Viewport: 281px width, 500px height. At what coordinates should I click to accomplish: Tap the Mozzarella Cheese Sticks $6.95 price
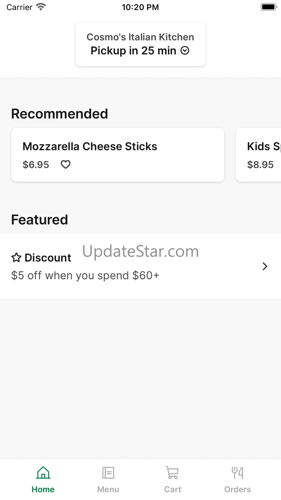(x=36, y=165)
